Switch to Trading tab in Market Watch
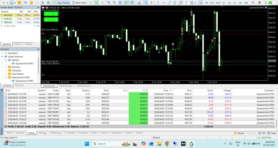The width and height of the screenshot is (278, 148). pyautogui.click(x=28, y=44)
